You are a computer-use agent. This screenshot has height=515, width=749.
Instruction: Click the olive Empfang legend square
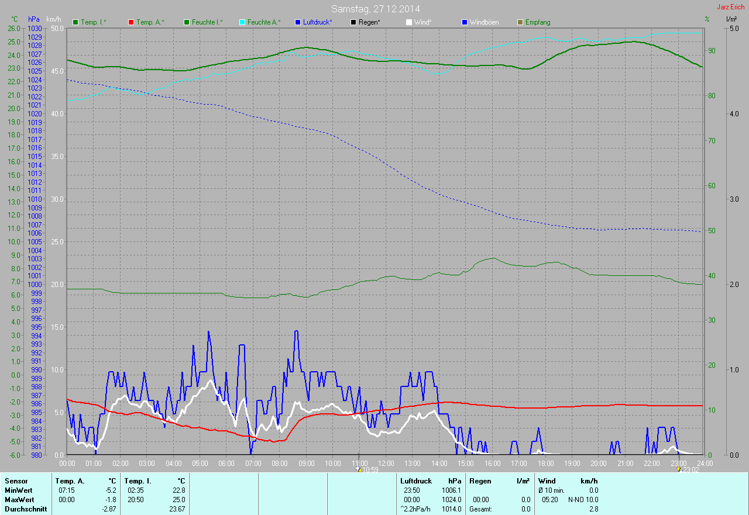[520, 22]
